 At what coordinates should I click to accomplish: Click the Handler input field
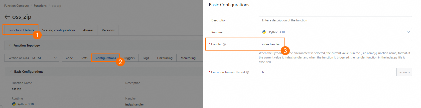pos(335,44)
